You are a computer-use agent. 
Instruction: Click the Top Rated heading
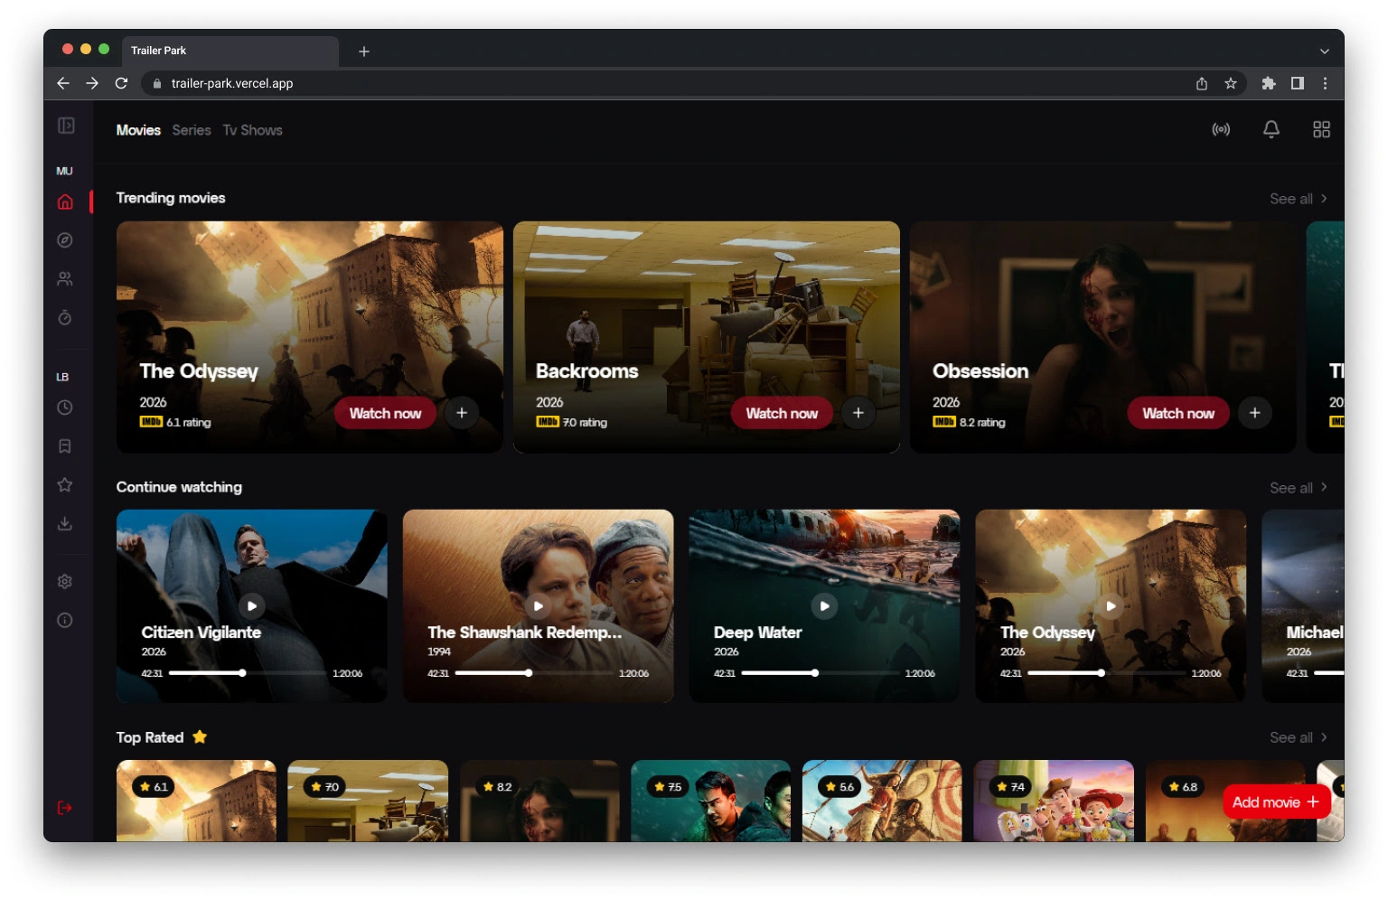click(x=150, y=737)
